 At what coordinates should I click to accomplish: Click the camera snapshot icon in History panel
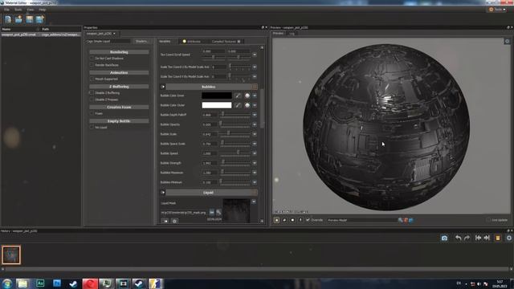(x=444, y=238)
